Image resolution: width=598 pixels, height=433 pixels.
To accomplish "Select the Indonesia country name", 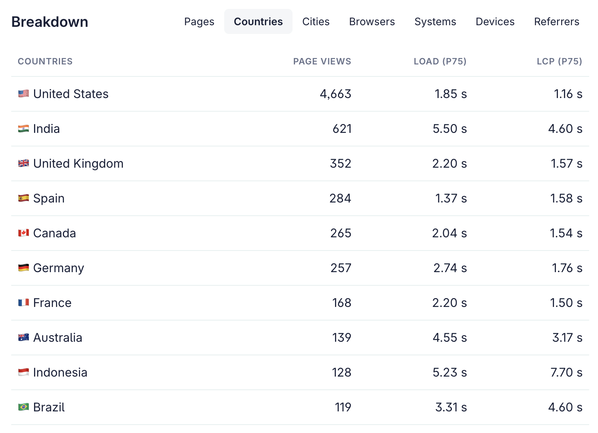I will (x=60, y=372).
